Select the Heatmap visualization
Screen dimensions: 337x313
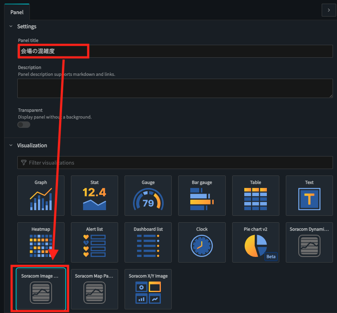coord(41,242)
